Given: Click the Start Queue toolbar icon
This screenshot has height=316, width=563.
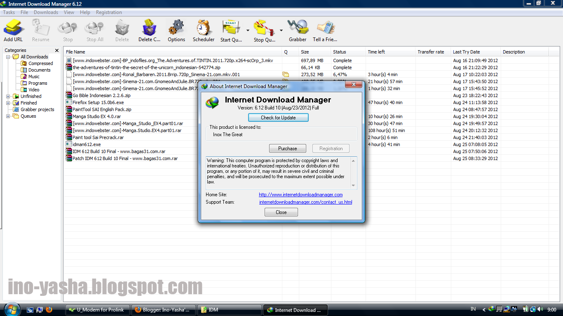Looking at the screenshot, I should coord(231,30).
